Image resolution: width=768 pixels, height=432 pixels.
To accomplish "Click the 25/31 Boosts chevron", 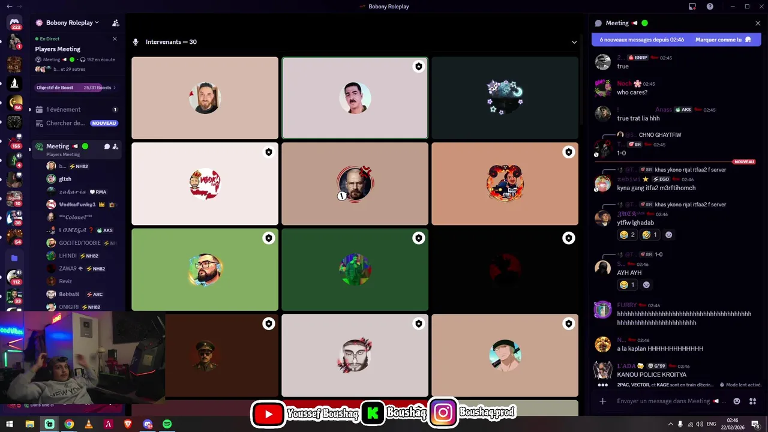I will pyautogui.click(x=115, y=88).
